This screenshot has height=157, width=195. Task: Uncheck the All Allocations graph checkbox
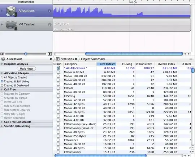[x=58, y=68]
